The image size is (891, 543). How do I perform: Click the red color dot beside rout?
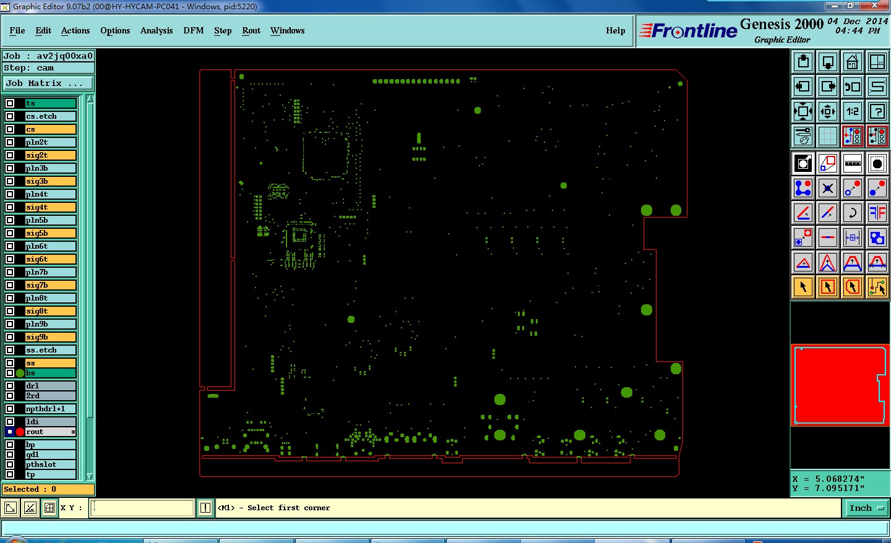coord(20,432)
